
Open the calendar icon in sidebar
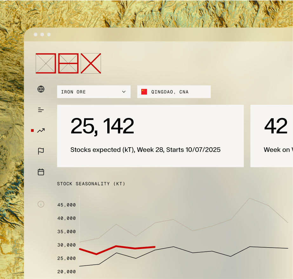(41, 172)
